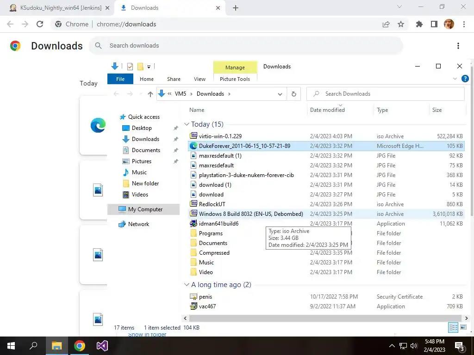
Task: Show hidden tray icons chevron
Action: pyautogui.click(x=392, y=346)
